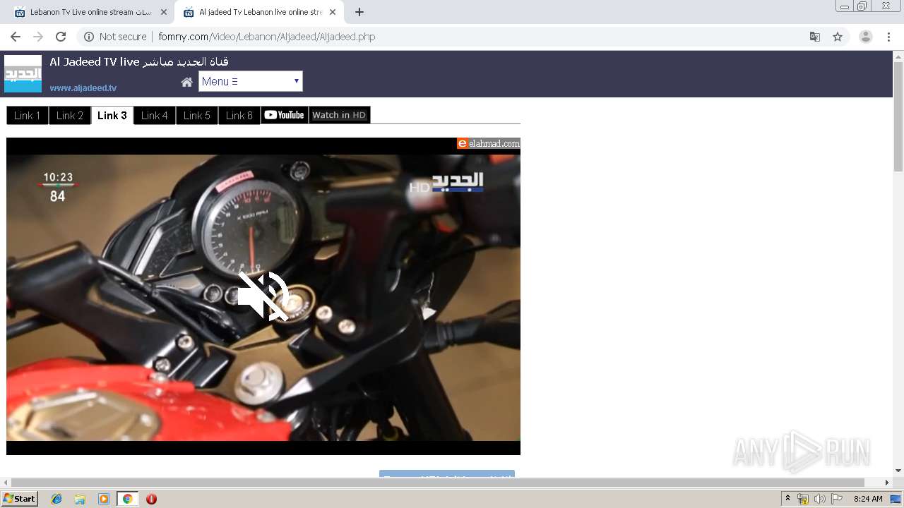Open the file explorer folder in taskbar
The image size is (904, 508).
coord(80,499)
